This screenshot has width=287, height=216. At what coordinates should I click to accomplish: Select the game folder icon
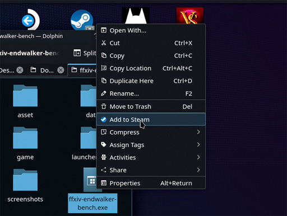25,138
